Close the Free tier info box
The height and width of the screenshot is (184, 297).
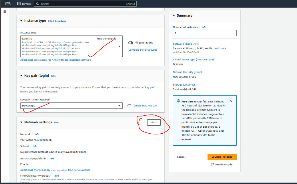coord(231,101)
